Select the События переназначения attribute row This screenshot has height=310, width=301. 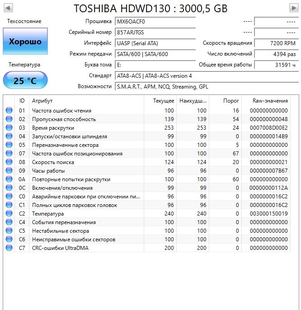[x=147, y=222]
